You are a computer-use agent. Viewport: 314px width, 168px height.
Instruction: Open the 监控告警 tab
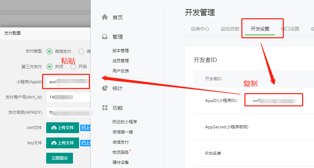230,29
